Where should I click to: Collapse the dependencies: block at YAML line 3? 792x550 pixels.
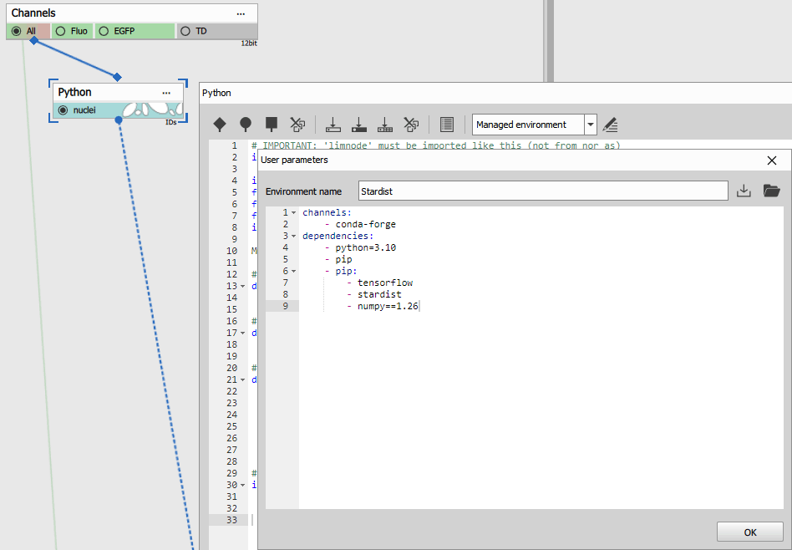point(293,236)
